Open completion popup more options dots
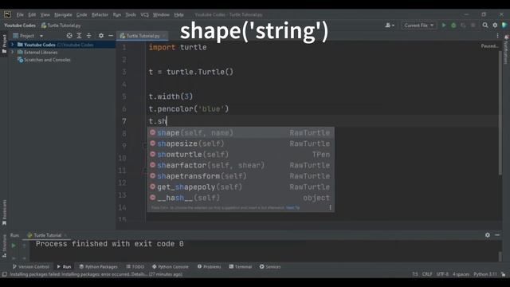 [330, 207]
